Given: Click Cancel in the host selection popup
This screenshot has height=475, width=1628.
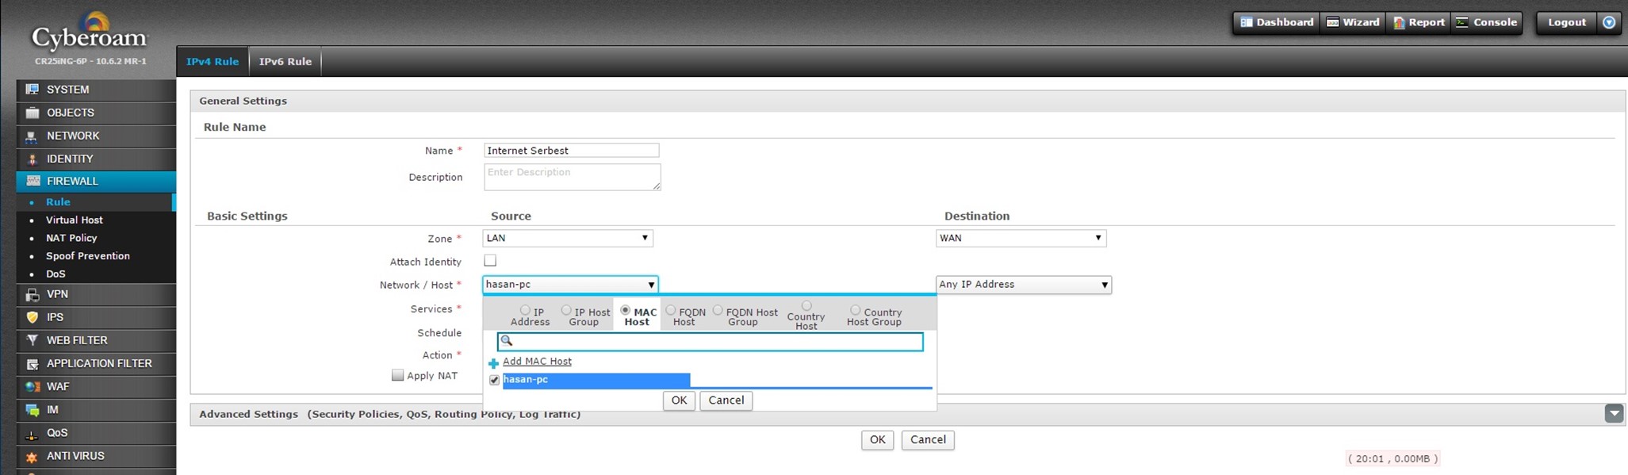Looking at the screenshot, I should [x=726, y=400].
